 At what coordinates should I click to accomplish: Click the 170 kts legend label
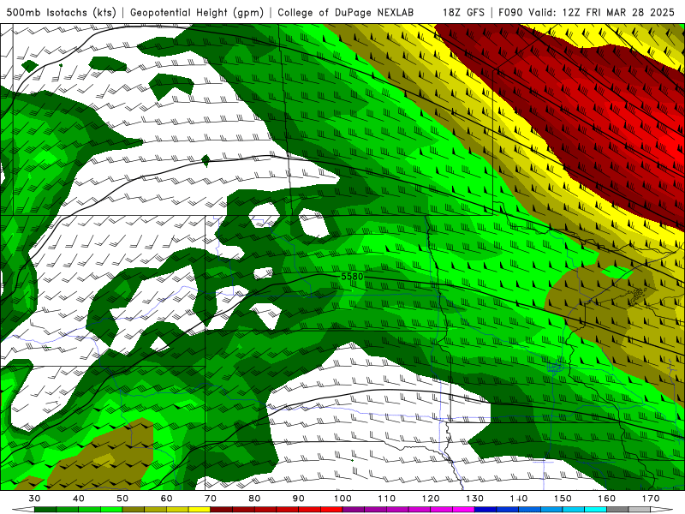pyautogui.click(x=651, y=499)
